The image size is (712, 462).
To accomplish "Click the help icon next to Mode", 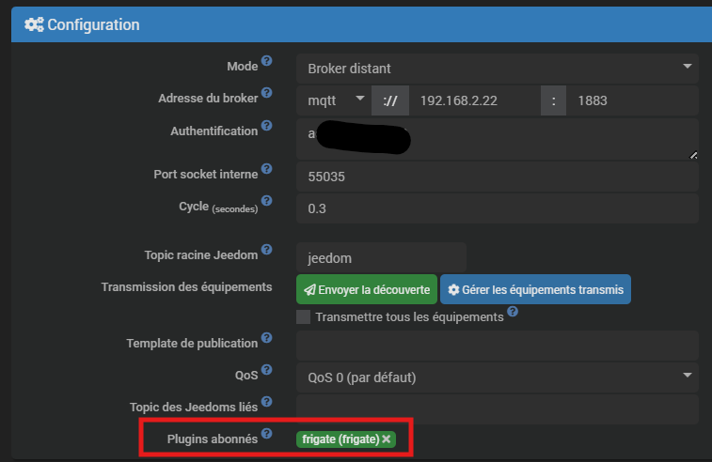I will (x=266, y=61).
